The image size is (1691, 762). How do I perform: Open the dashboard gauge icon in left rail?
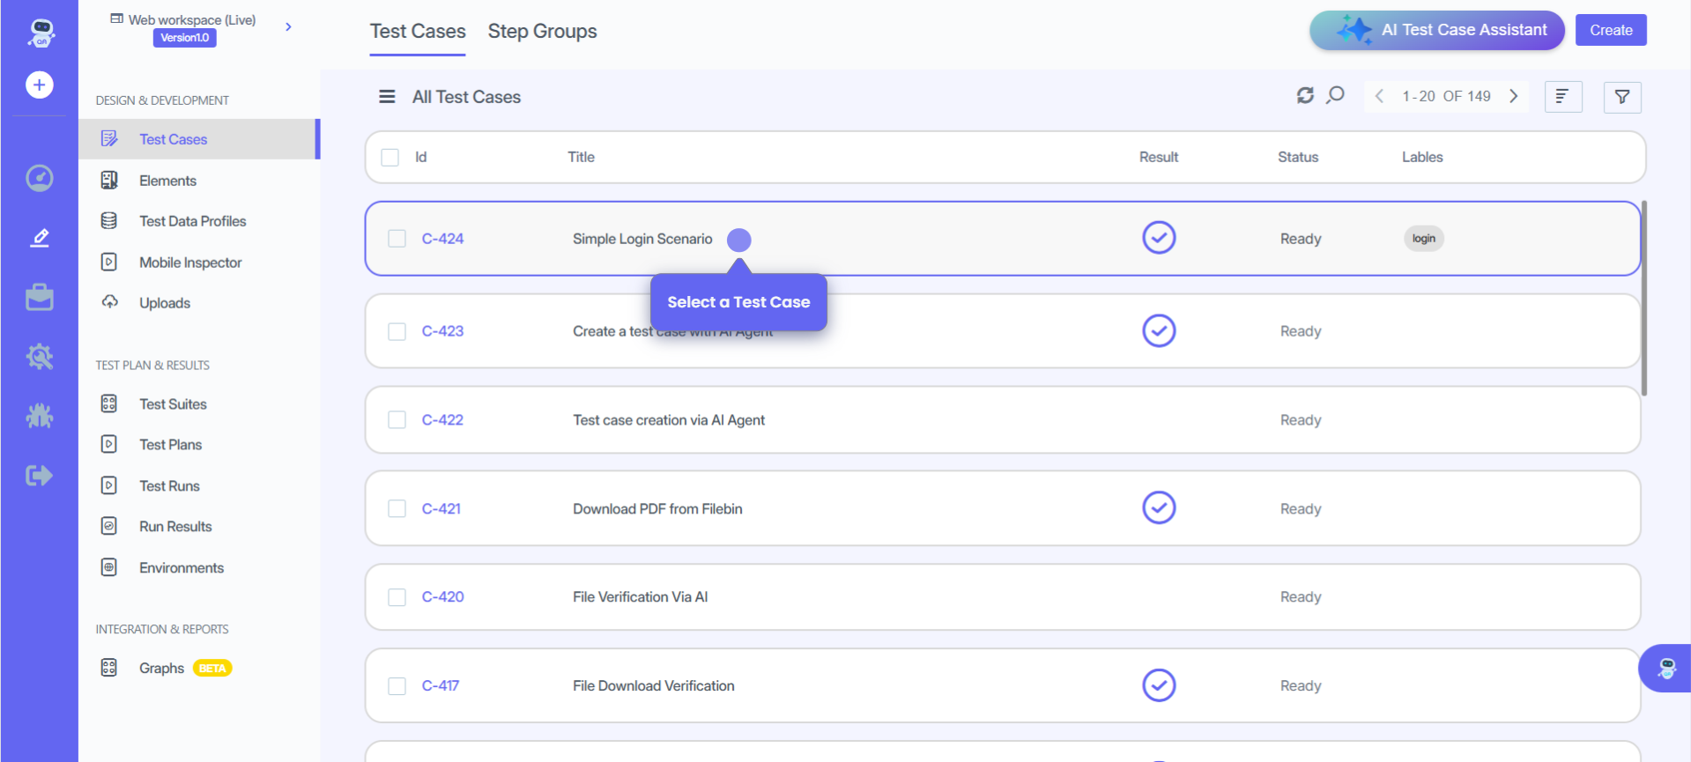(x=39, y=178)
